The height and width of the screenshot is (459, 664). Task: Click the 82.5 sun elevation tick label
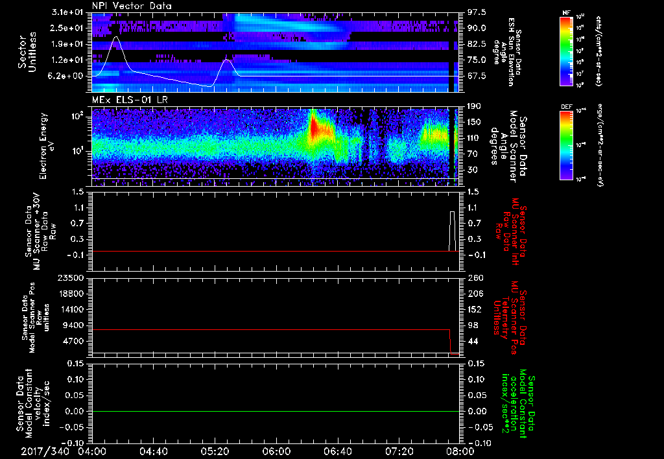[x=477, y=44]
